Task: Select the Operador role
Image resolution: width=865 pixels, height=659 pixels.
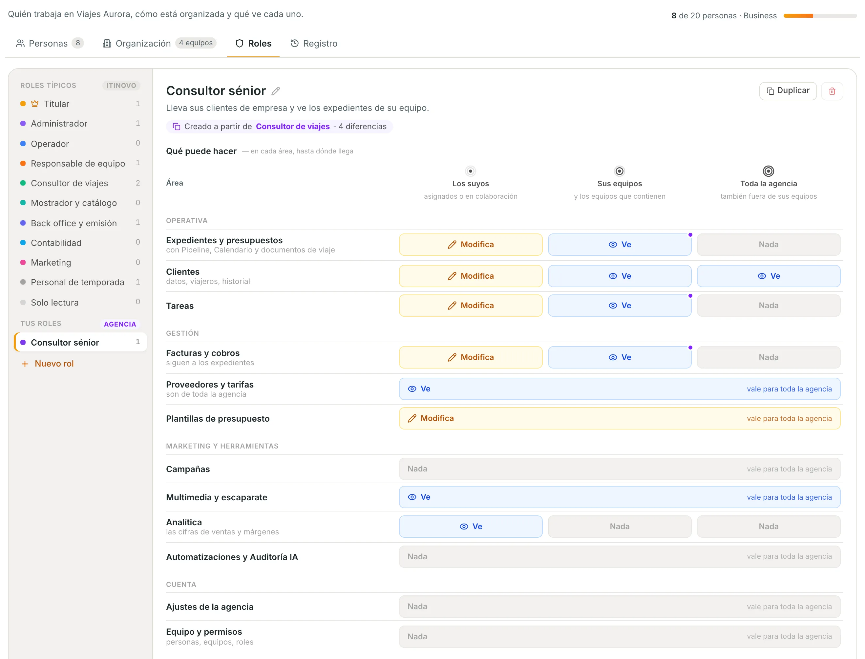Action: pos(80,144)
